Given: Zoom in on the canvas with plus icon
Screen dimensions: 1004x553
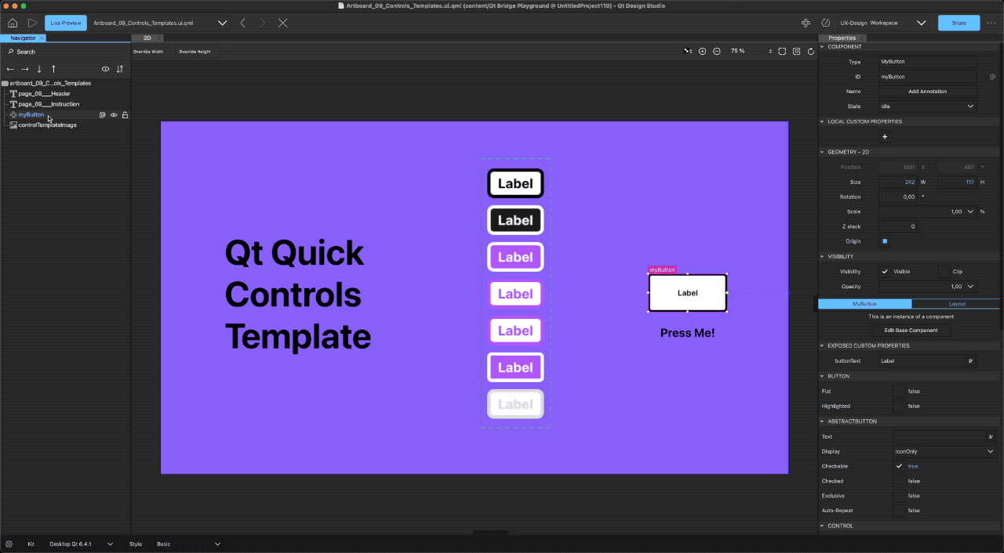Looking at the screenshot, I should tap(702, 51).
